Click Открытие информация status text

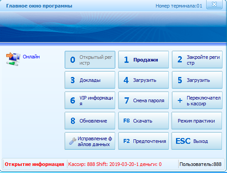[x=34, y=164]
